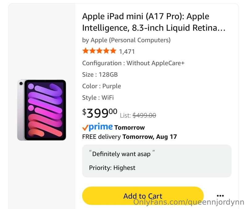Click the bold Tomorrow text beside Prime

click(129, 127)
